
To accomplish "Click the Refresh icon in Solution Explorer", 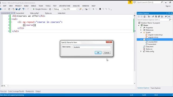I will [x=156, y=16].
